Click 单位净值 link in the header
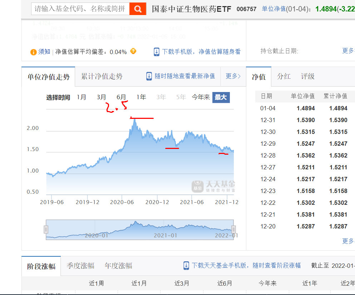 point(274,9)
